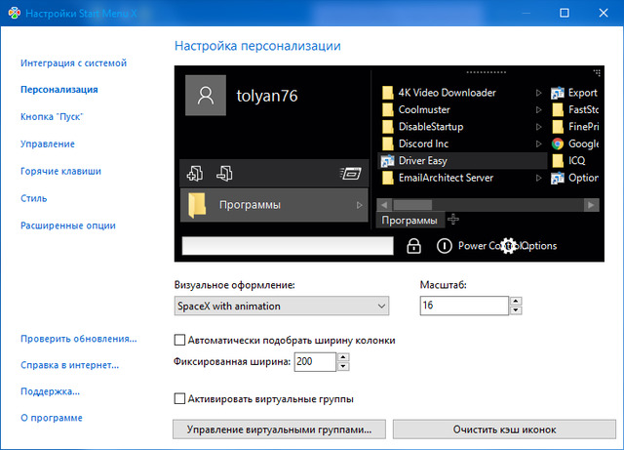Viewport: 624px width, 450px height.
Task: Click the search box in the preview
Action: point(288,246)
